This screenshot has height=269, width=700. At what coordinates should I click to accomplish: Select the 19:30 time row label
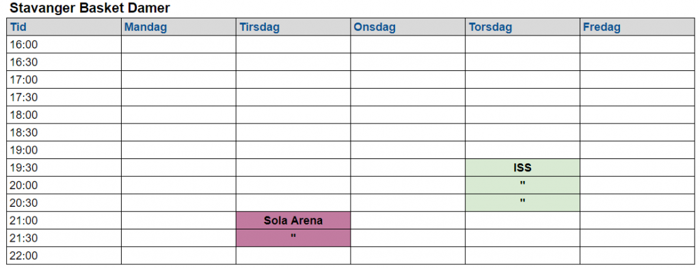(x=64, y=168)
